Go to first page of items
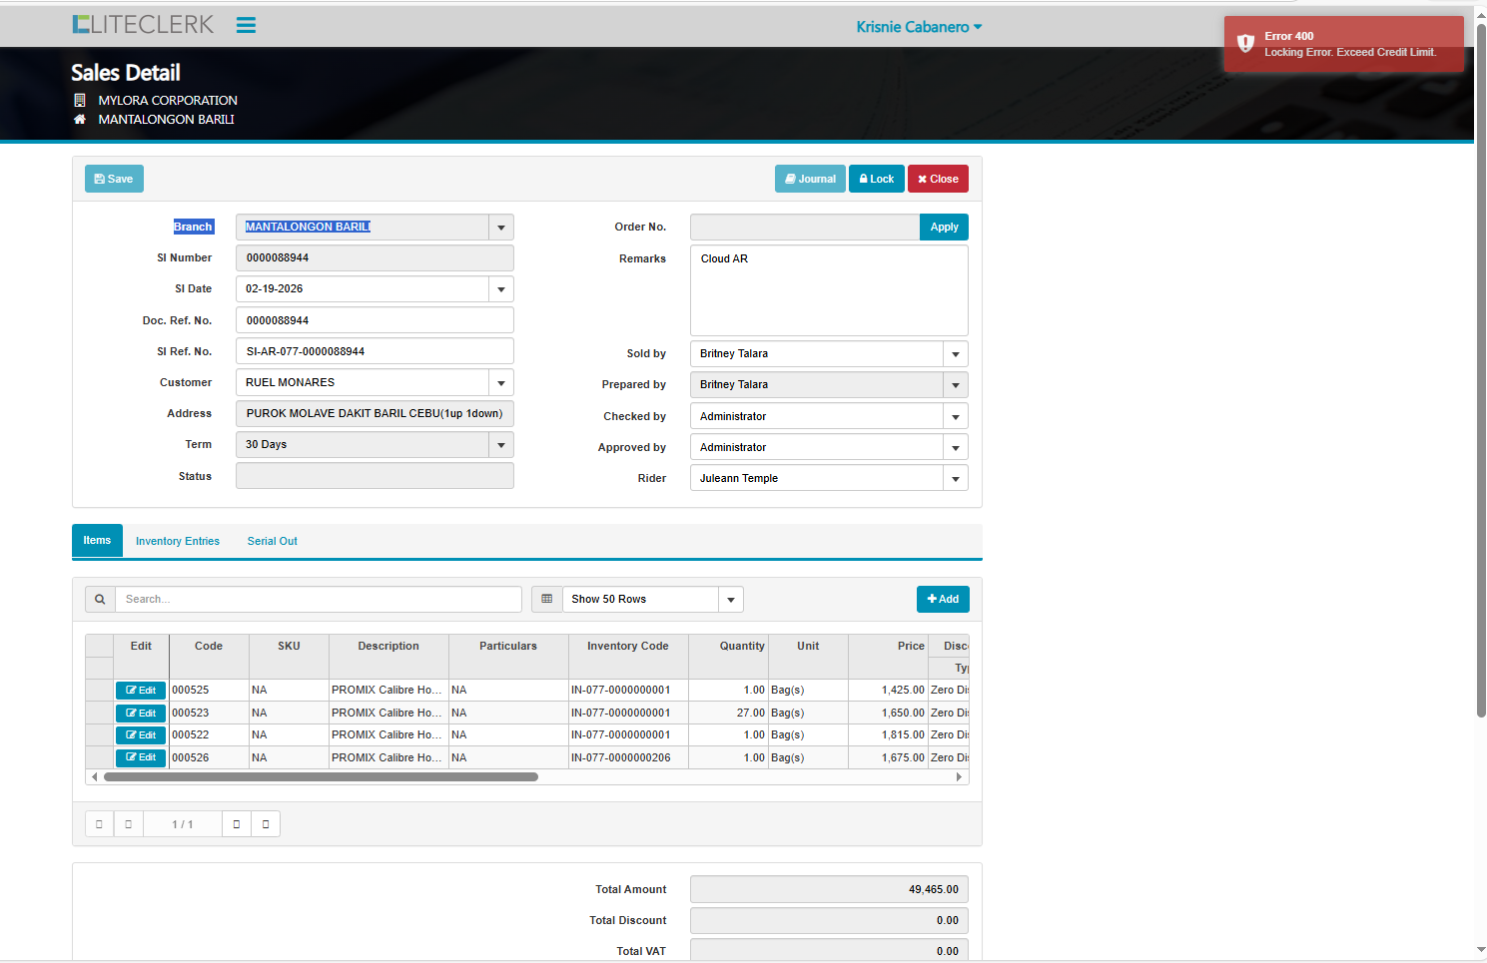1487x963 pixels. tap(99, 824)
